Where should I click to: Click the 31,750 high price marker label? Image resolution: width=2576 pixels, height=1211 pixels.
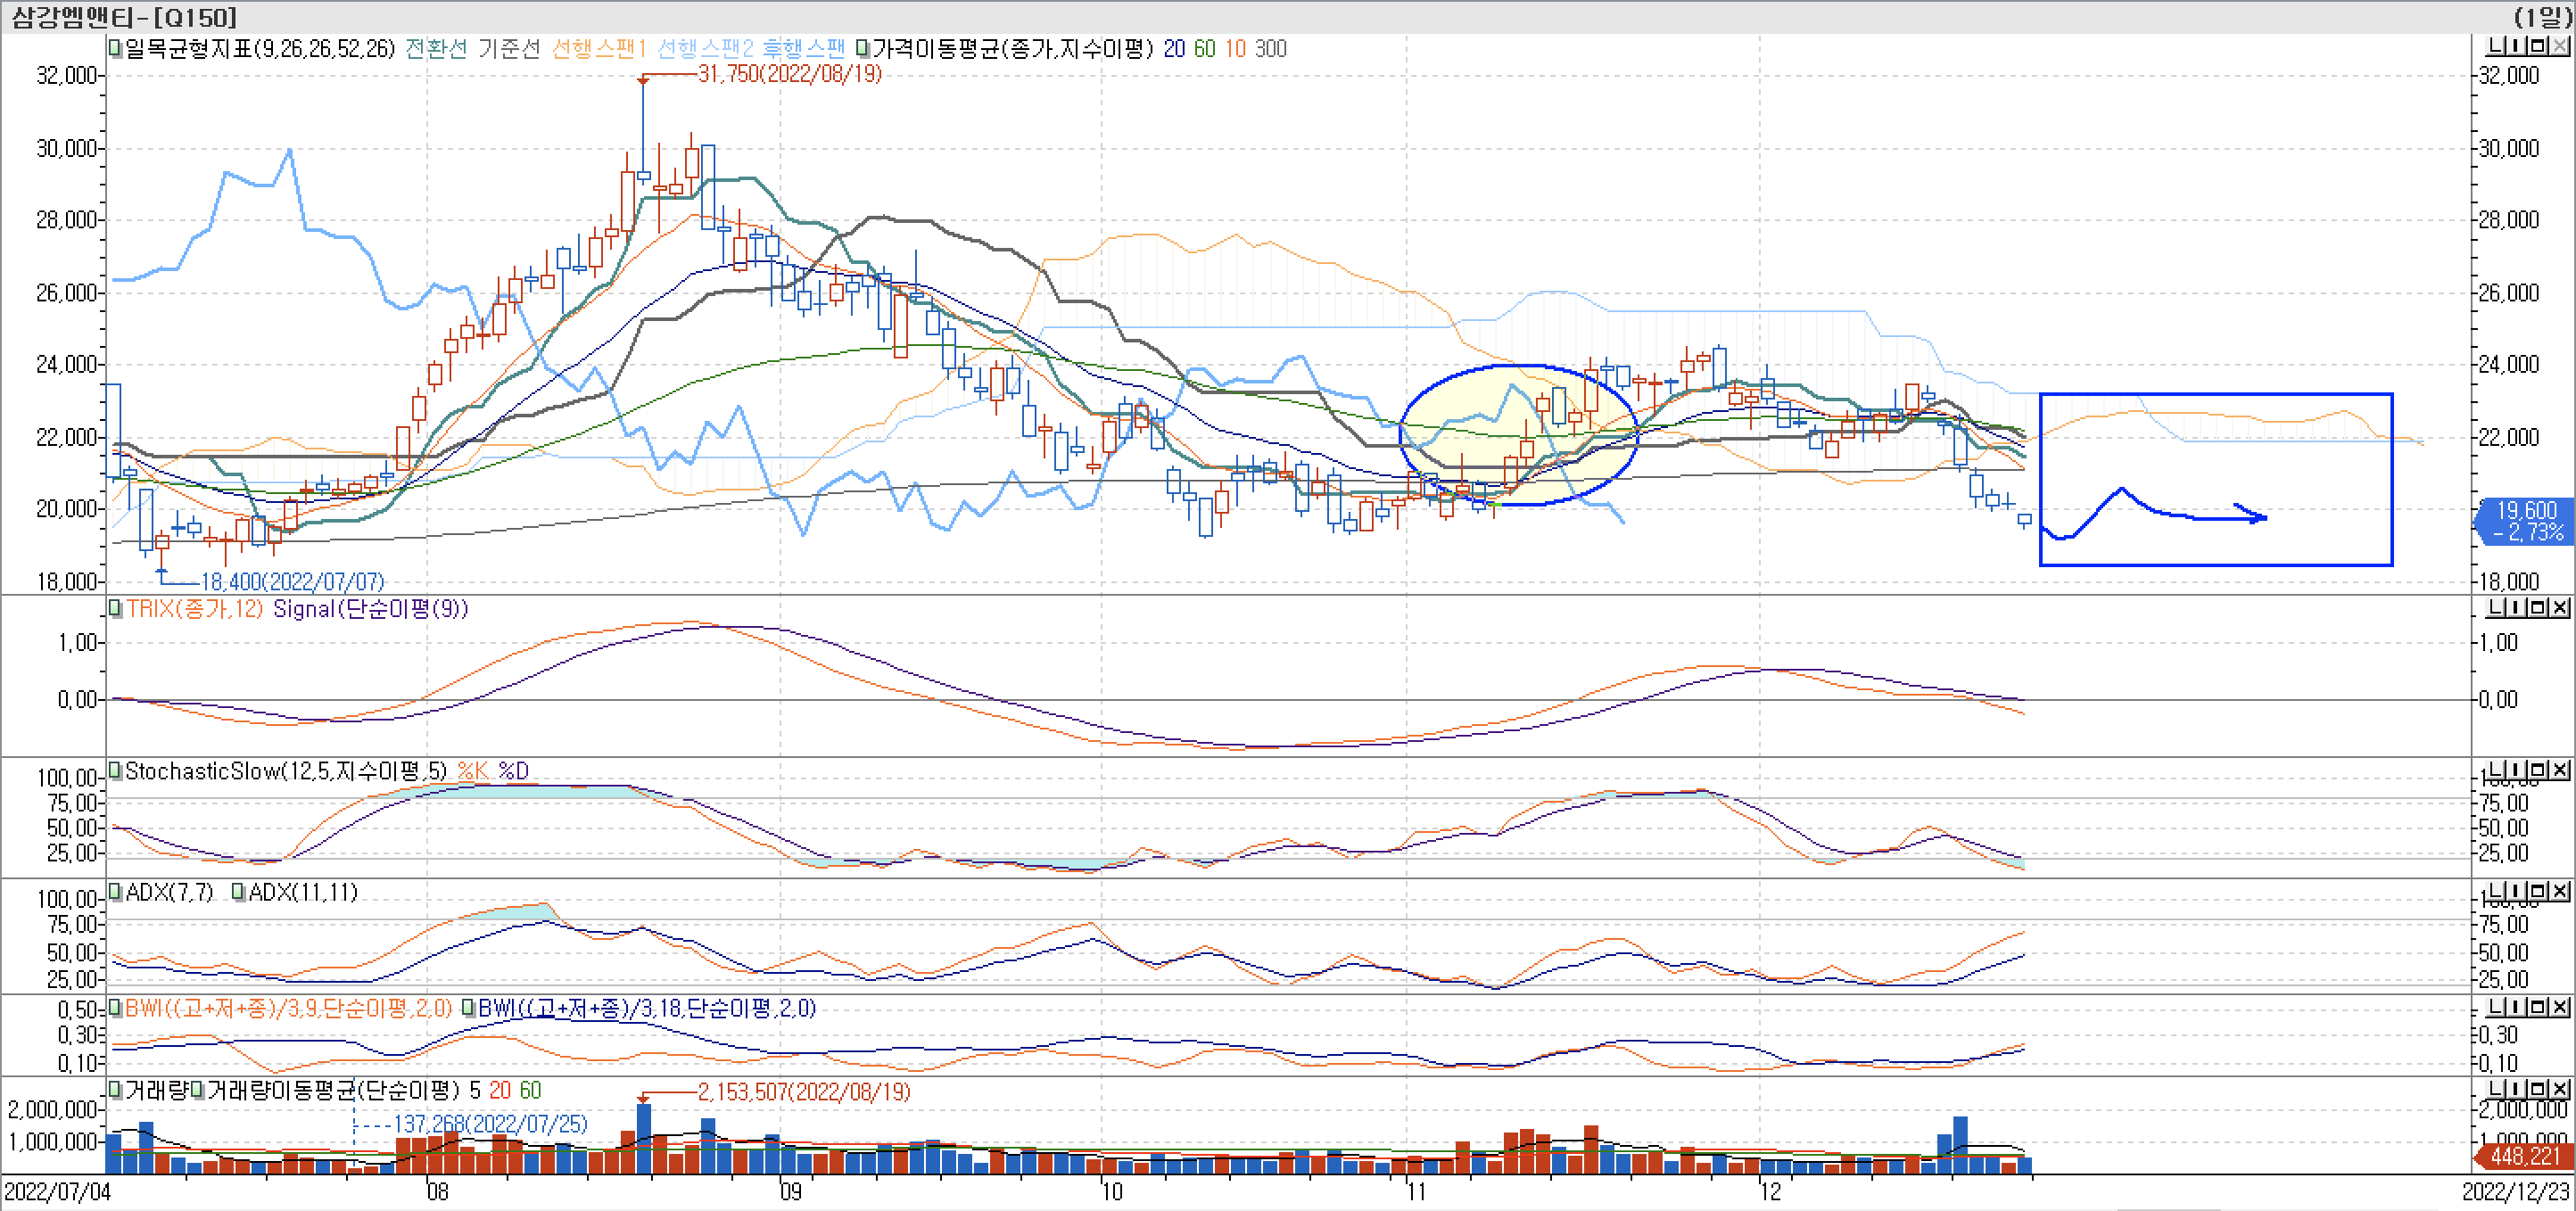tap(790, 74)
